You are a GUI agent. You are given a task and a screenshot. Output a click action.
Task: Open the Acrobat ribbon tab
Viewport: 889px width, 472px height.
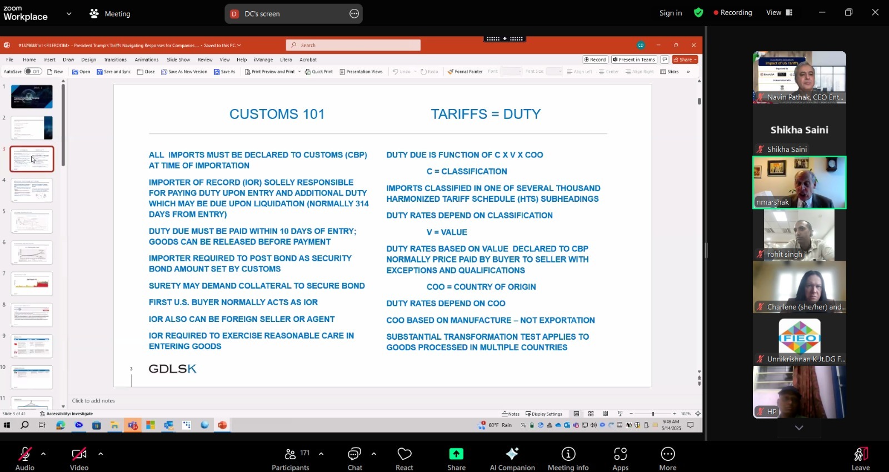pos(308,59)
